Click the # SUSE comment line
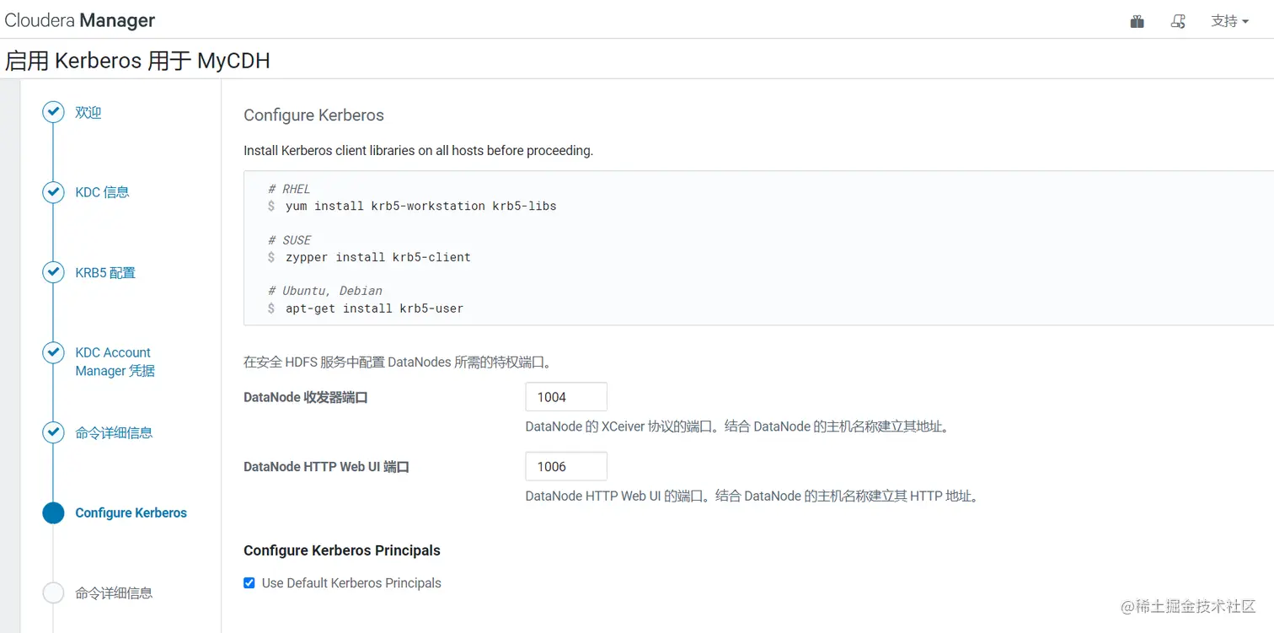The image size is (1274, 633). coord(289,240)
